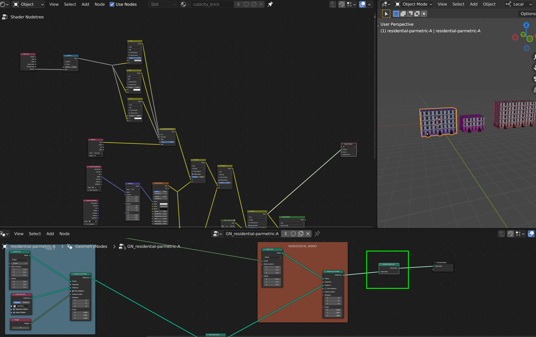Toggle snapping in the shader editor header
536x337 pixels.
[x=342, y=4]
